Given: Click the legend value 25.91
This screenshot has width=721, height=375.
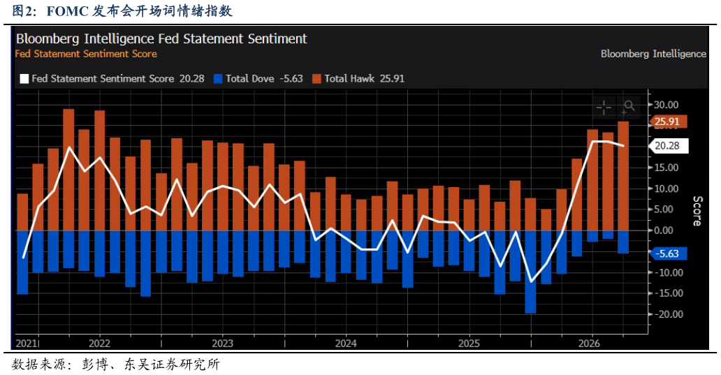Looking at the screenshot, I should point(392,79).
